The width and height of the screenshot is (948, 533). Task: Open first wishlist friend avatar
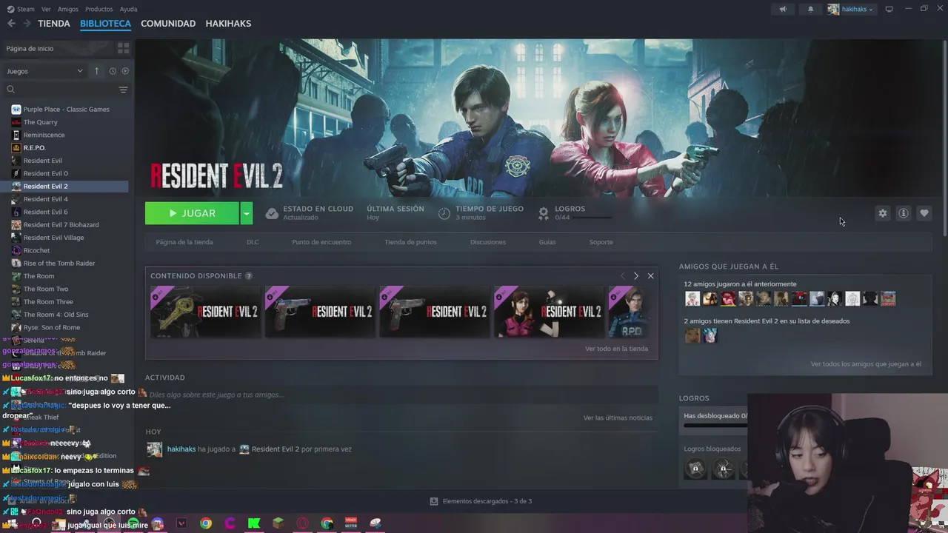click(x=692, y=335)
